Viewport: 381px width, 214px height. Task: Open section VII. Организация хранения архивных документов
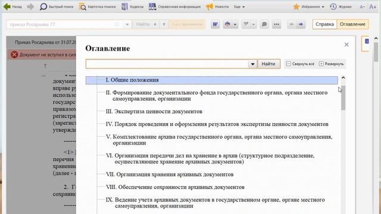pyautogui.click(x=170, y=174)
